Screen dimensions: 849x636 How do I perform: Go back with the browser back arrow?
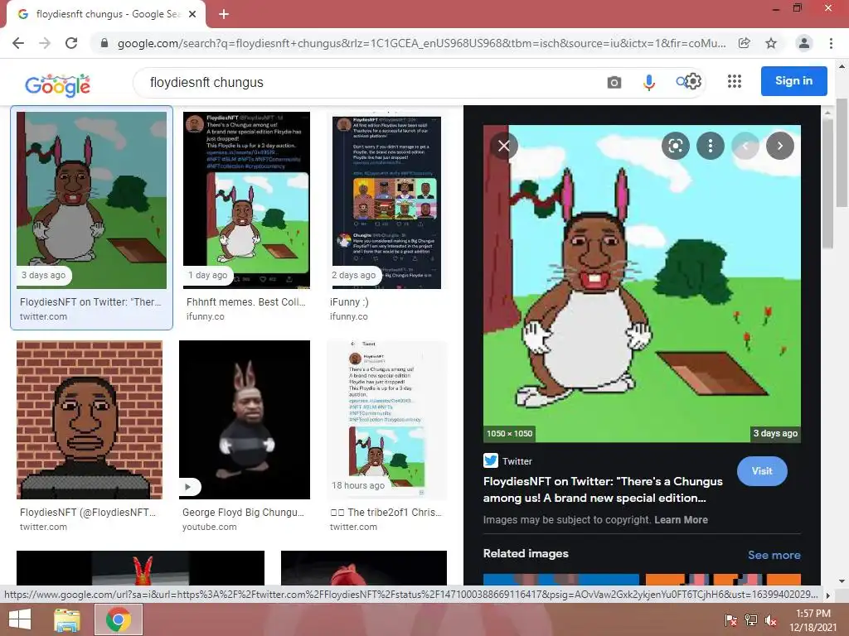tap(18, 43)
